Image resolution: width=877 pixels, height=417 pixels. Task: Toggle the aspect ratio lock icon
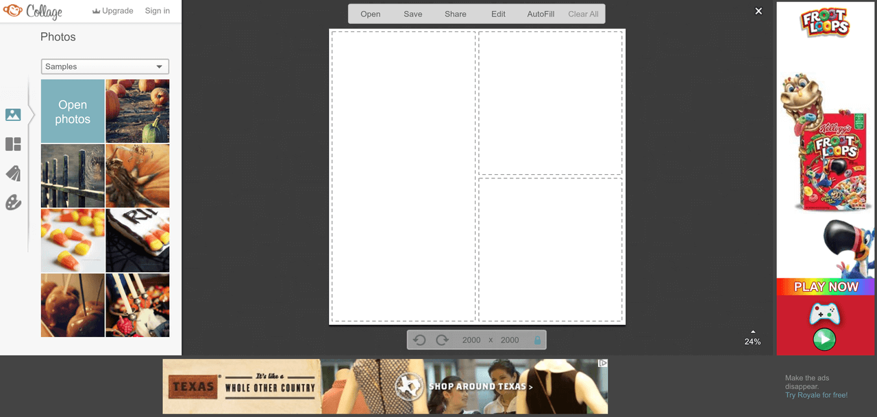pyautogui.click(x=539, y=340)
